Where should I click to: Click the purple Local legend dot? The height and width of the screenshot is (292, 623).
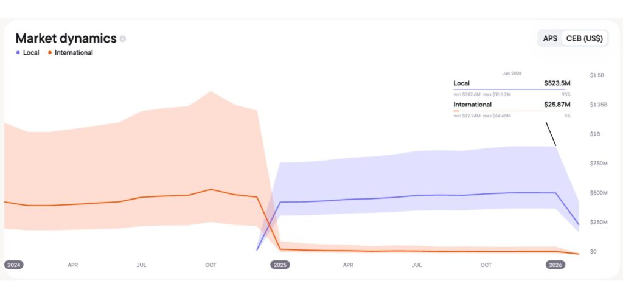(18, 53)
